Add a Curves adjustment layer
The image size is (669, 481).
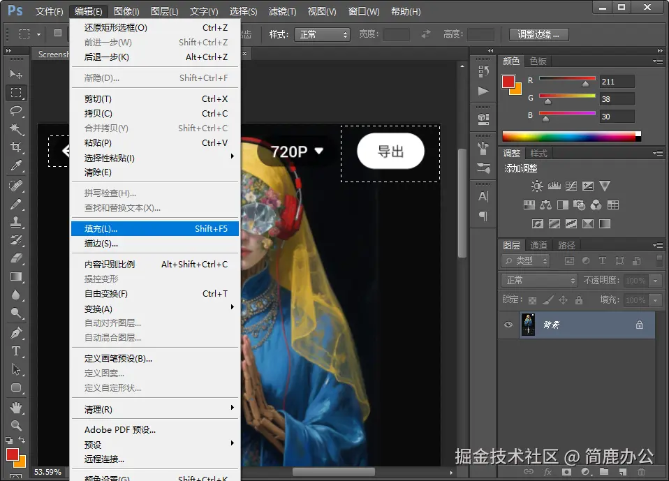pos(571,186)
